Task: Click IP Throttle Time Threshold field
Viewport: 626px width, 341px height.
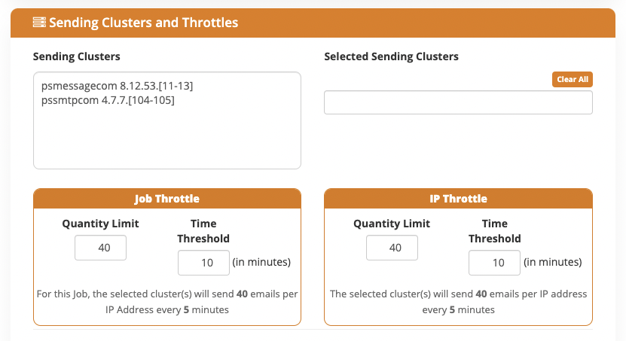Action: pos(494,263)
